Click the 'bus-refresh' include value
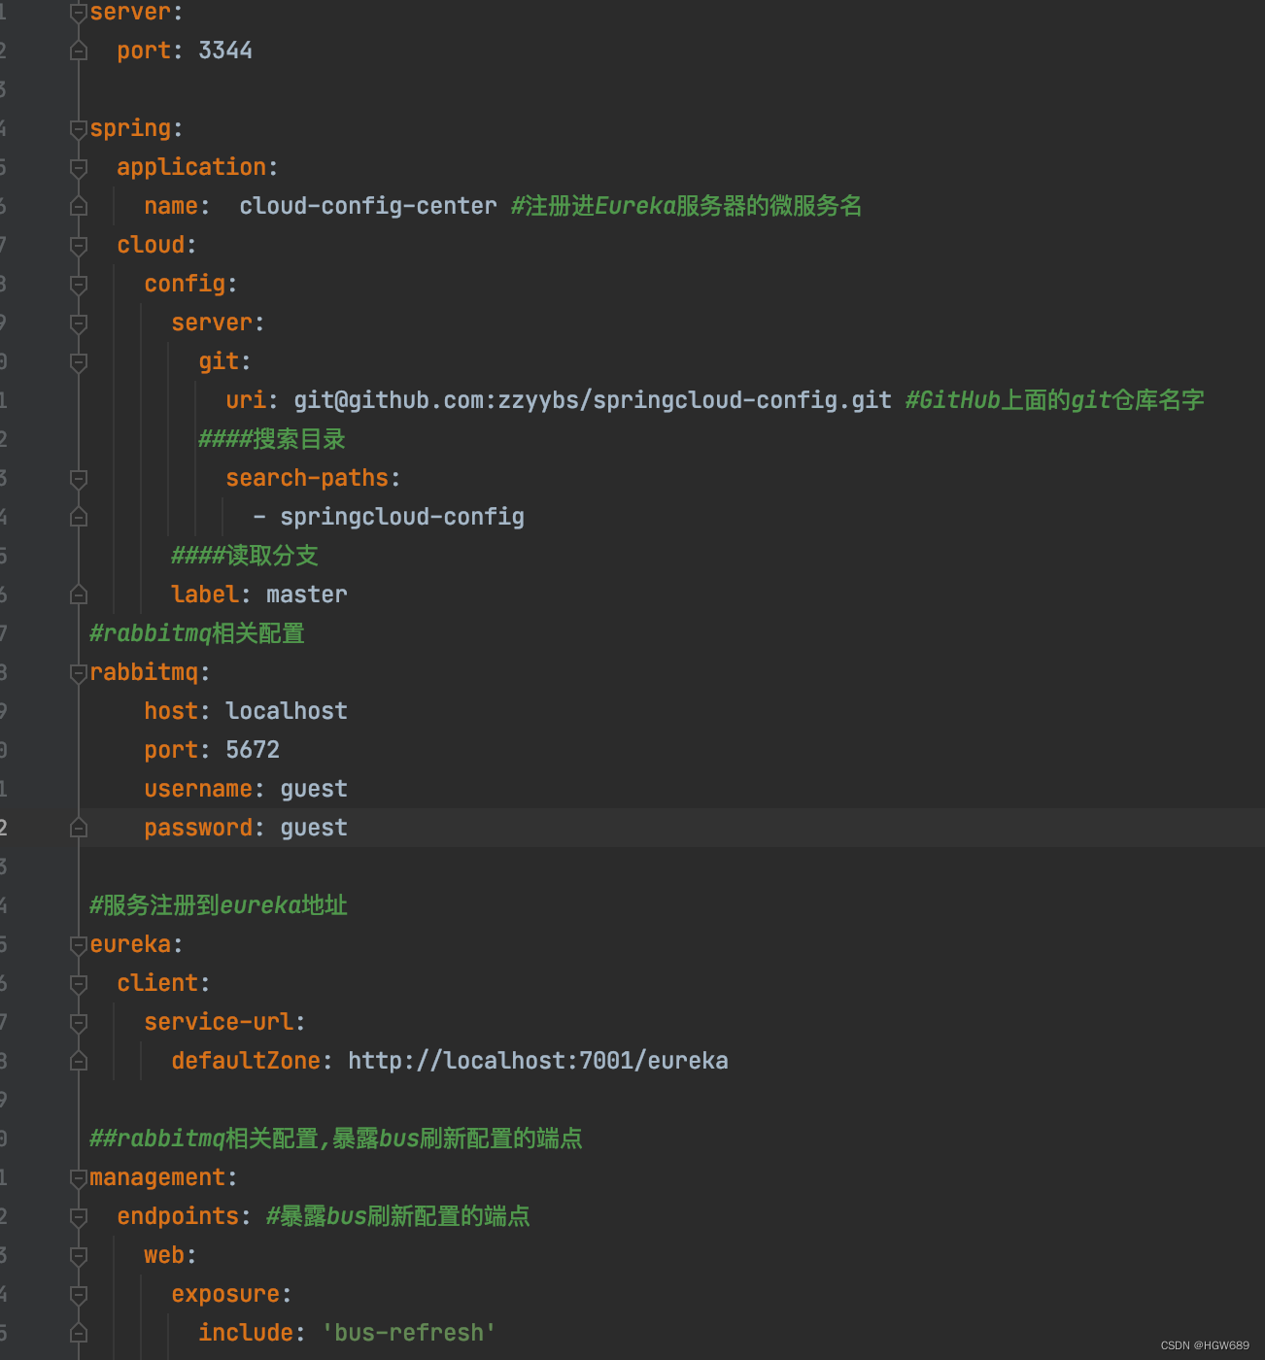Viewport: 1265px width, 1360px height. coord(409,1333)
